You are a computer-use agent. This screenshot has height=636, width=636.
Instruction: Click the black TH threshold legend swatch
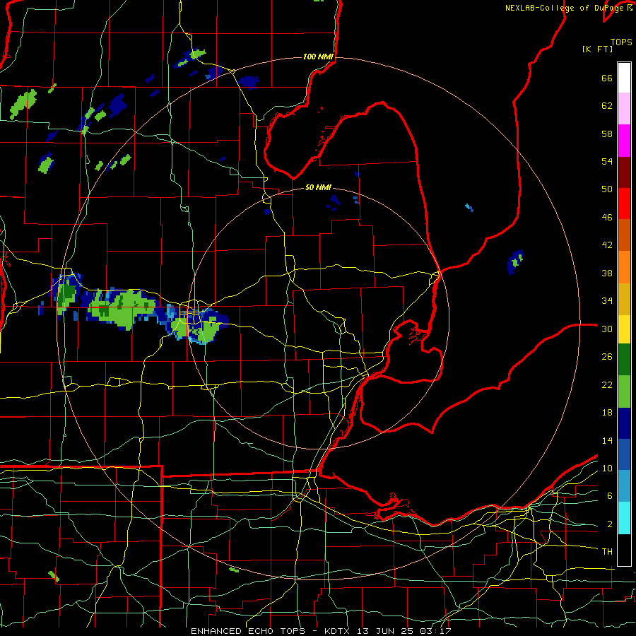tap(624, 550)
